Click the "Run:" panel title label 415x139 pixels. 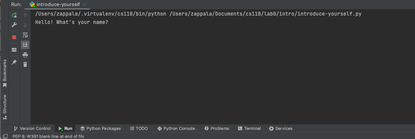(16, 5)
